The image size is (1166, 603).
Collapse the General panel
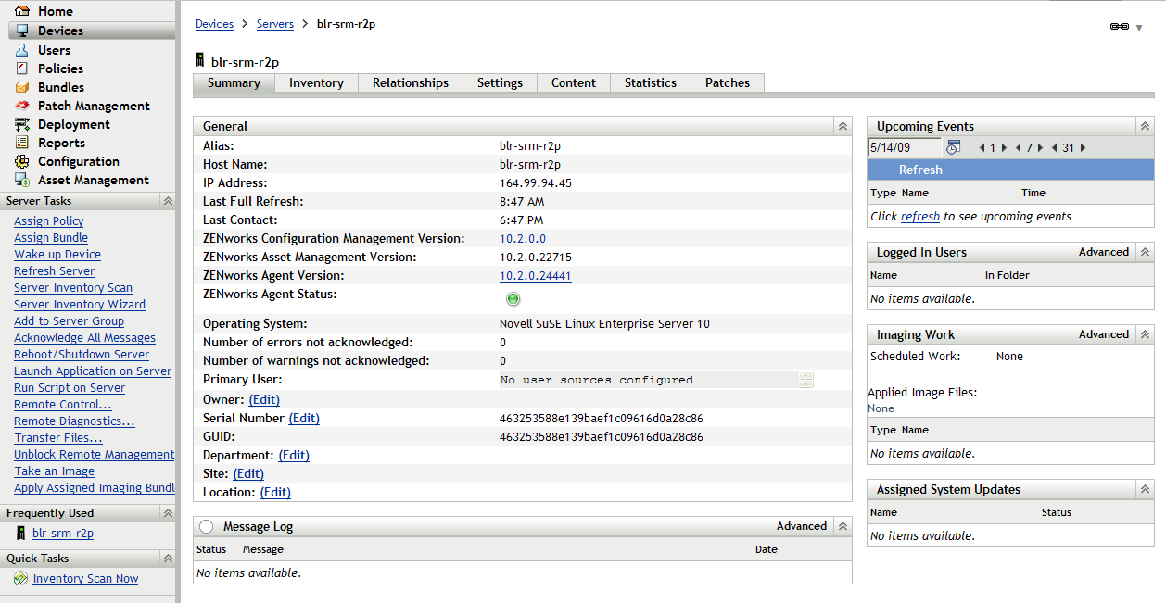(843, 126)
